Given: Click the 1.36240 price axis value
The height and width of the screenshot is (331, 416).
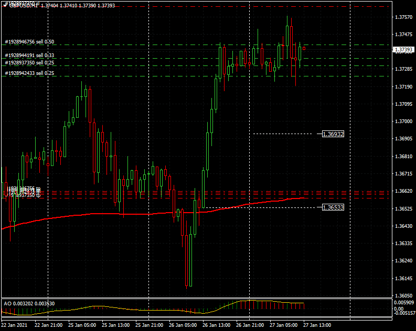Looking at the screenshot, I should tap(404, 261).
